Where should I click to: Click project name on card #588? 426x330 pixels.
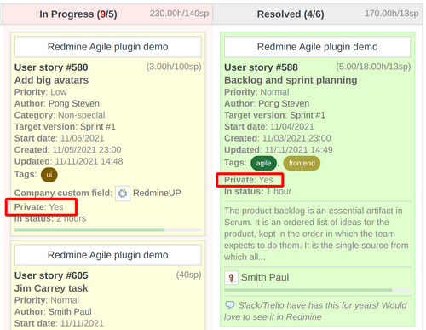click(x=318, y=47)
